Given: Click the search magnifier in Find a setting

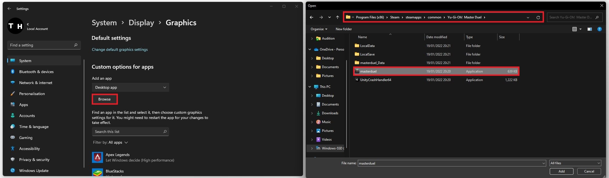Looking at the screenshot, I should [x=76, y=45].
